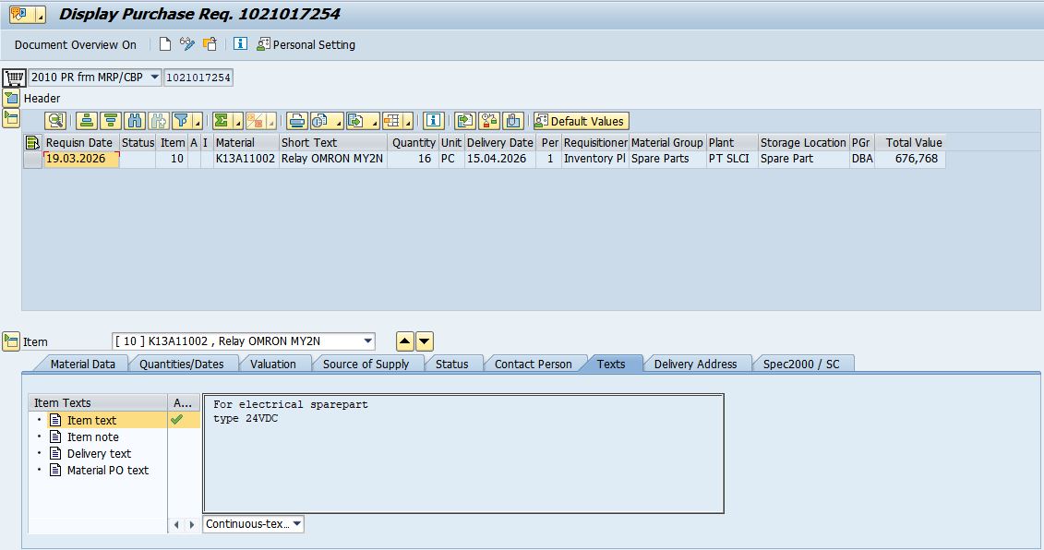
Task: Click the Print icon in grid toolbar
Action: [296, 121]
